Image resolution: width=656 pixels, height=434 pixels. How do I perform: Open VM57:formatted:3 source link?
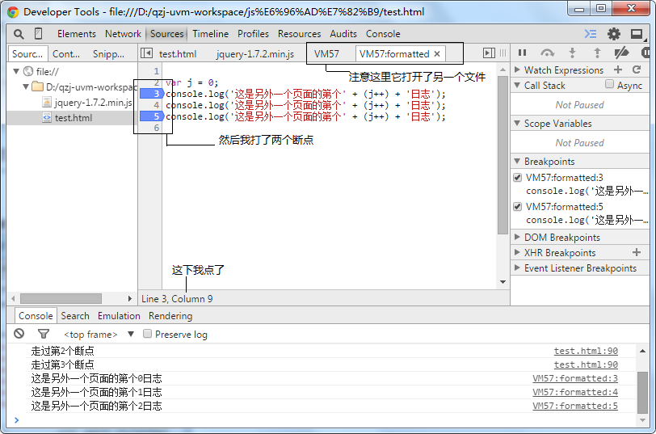tap(575, 378)
